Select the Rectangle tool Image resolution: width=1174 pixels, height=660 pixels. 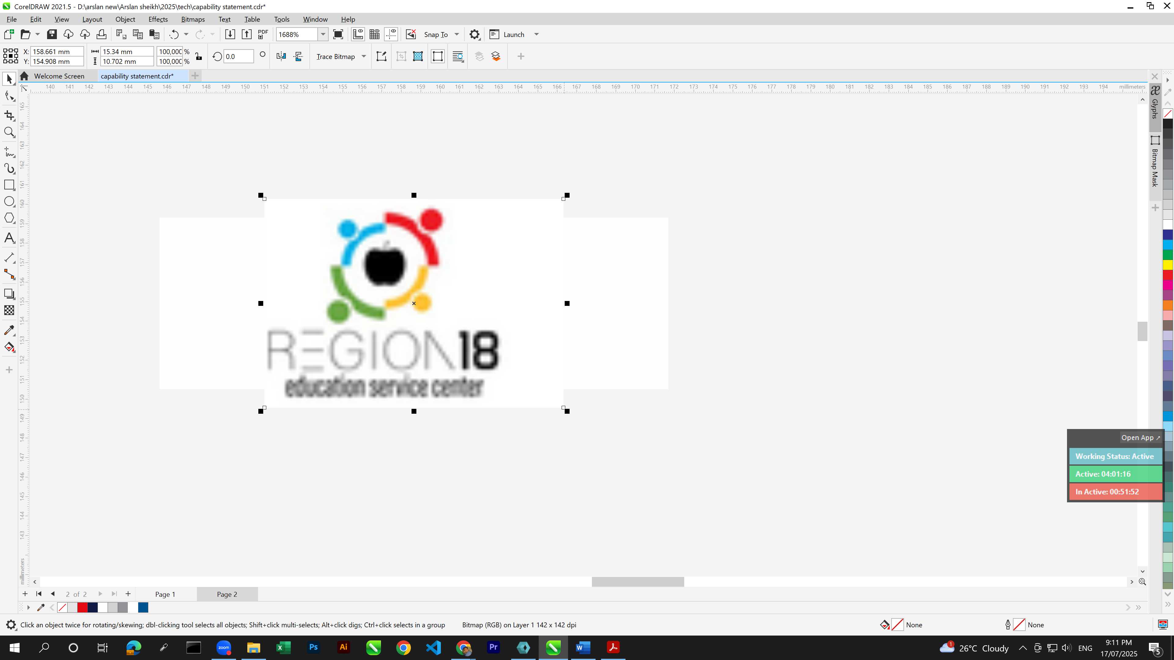click(9, 185)
